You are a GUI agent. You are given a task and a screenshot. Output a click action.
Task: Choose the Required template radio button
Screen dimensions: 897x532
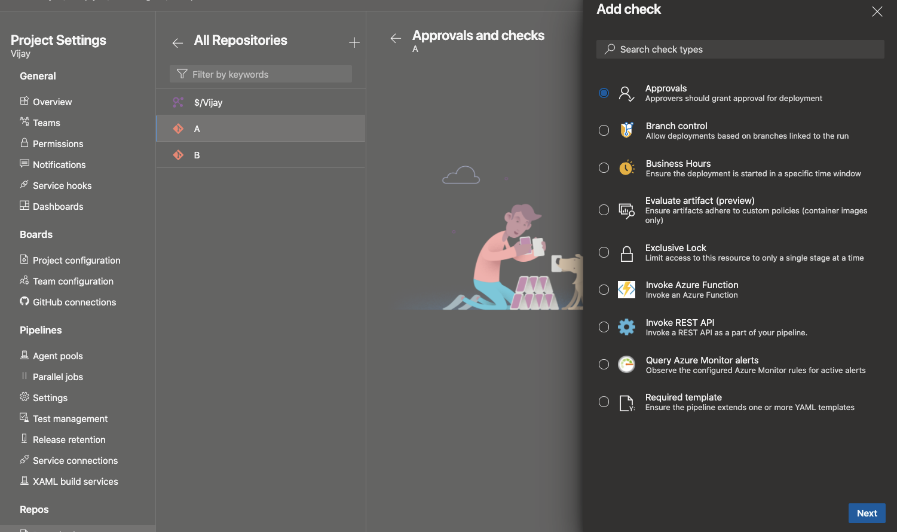click(x=604, y=402)
